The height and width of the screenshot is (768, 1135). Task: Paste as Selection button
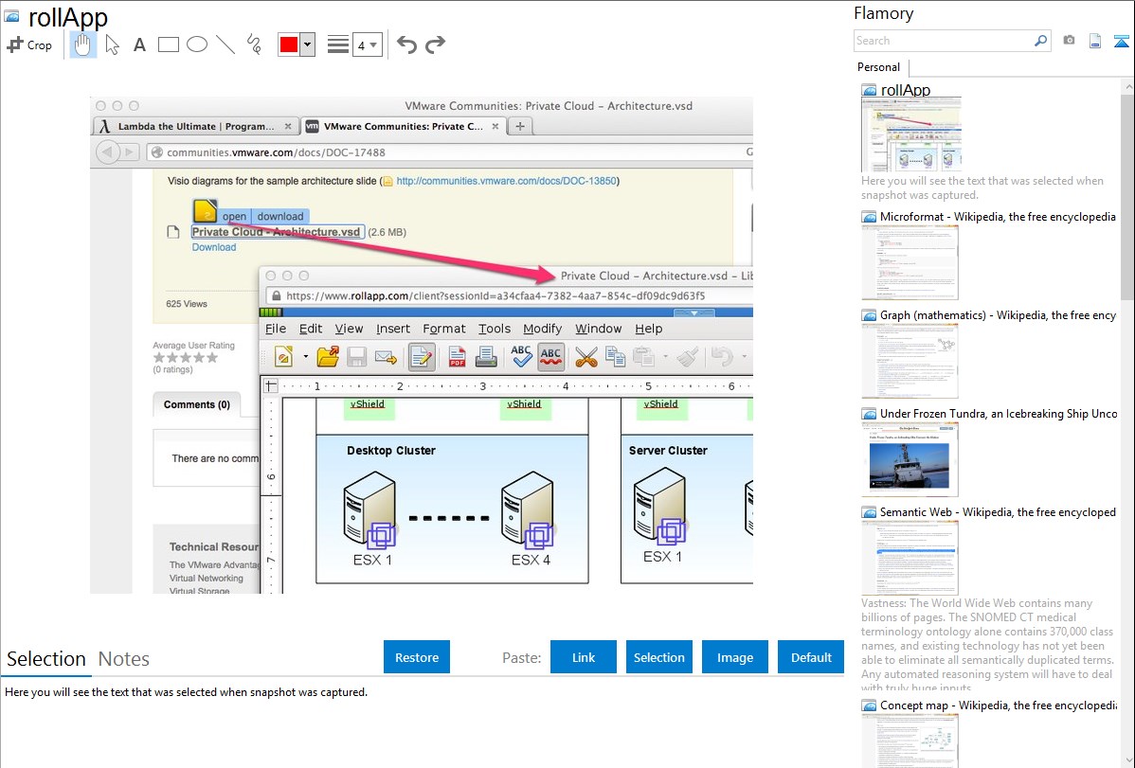click(658, 656)
